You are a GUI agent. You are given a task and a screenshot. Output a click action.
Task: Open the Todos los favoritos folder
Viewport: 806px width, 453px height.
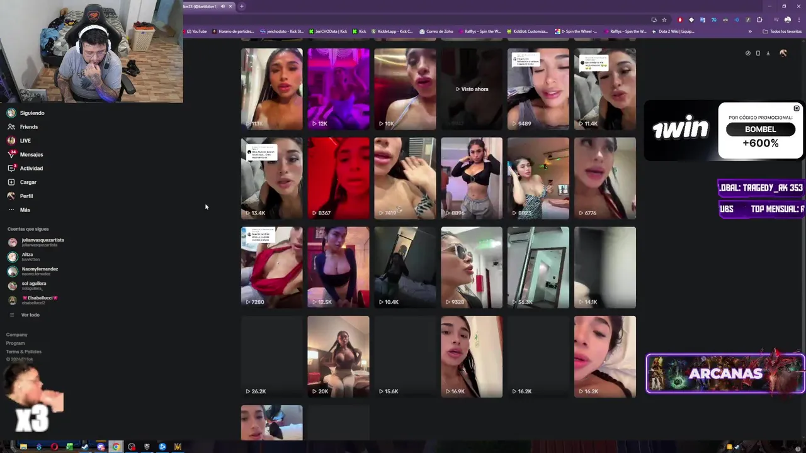click(x=782, y=31)
